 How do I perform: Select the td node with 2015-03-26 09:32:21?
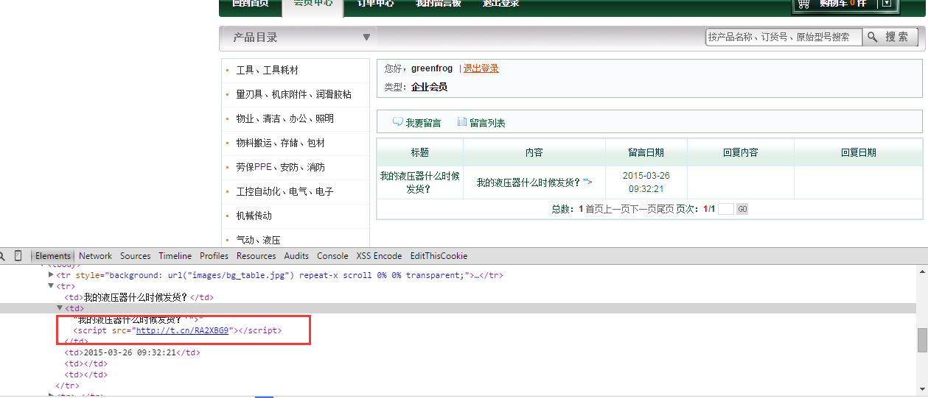pyautogui.click(x=132, y=352)
